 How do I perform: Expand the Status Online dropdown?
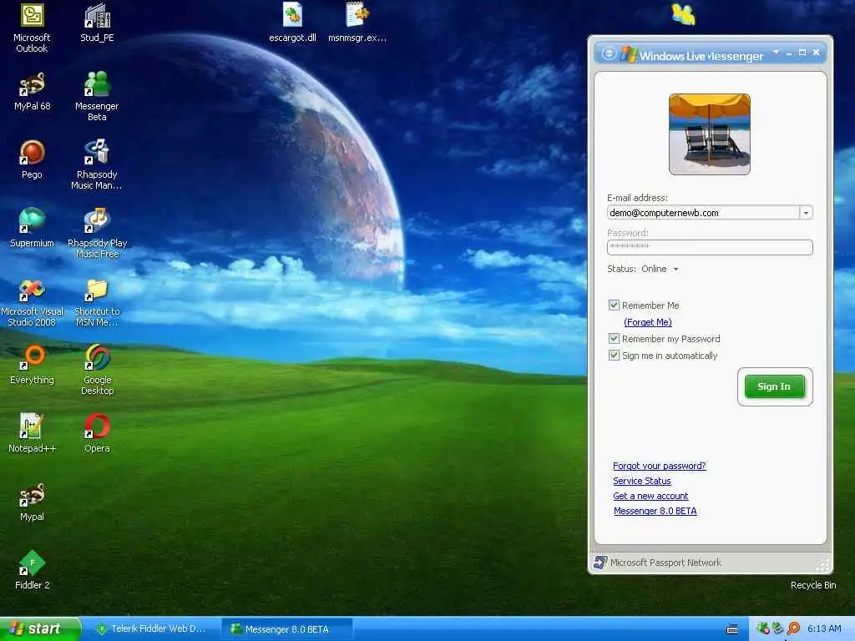tap(675, 269)
